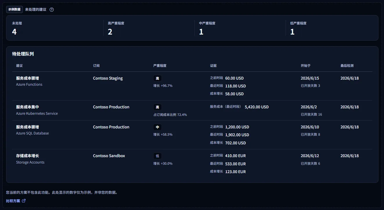Click 占订阅成本比例 72.4% text

point(170,115)
